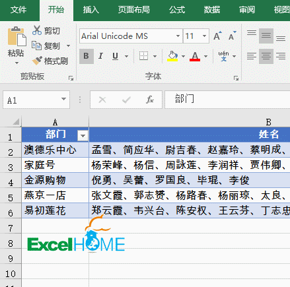This screenshot has width=290, height=287.
Task: Apply cell borders with the Borders icon
Action: (x=143, y=56)
